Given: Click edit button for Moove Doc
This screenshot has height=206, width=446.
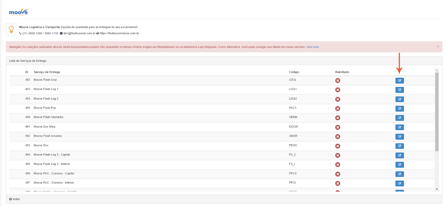Looking at the screenshot, I should coord(399,146).
